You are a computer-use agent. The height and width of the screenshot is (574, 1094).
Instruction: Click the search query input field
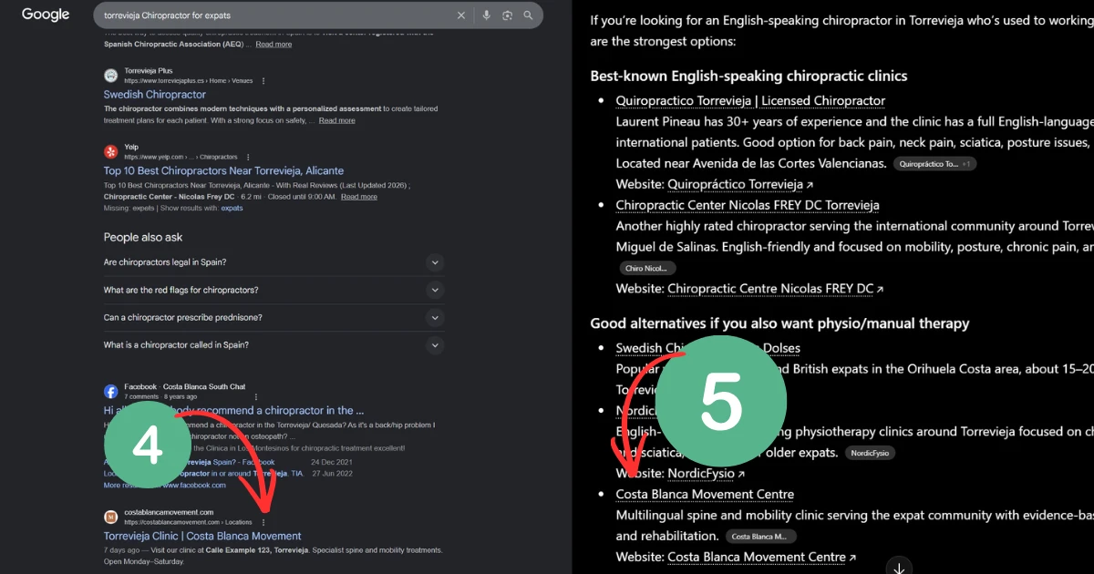pos(273,15)
